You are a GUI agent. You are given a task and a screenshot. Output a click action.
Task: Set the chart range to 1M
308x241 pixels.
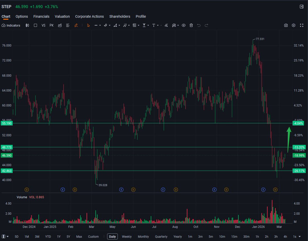[27, 237]
